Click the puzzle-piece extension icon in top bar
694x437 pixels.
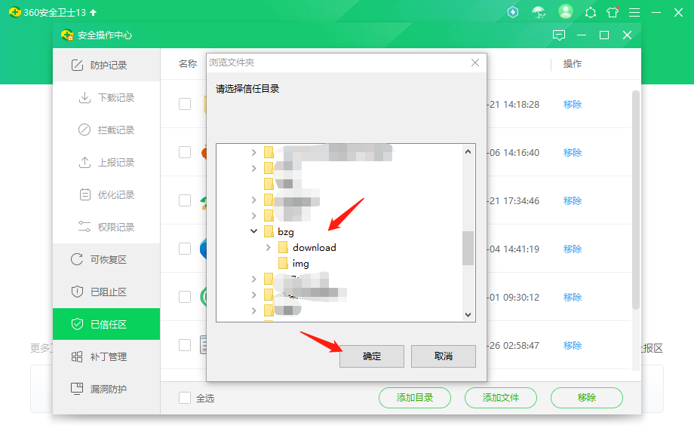coord(590,12)
